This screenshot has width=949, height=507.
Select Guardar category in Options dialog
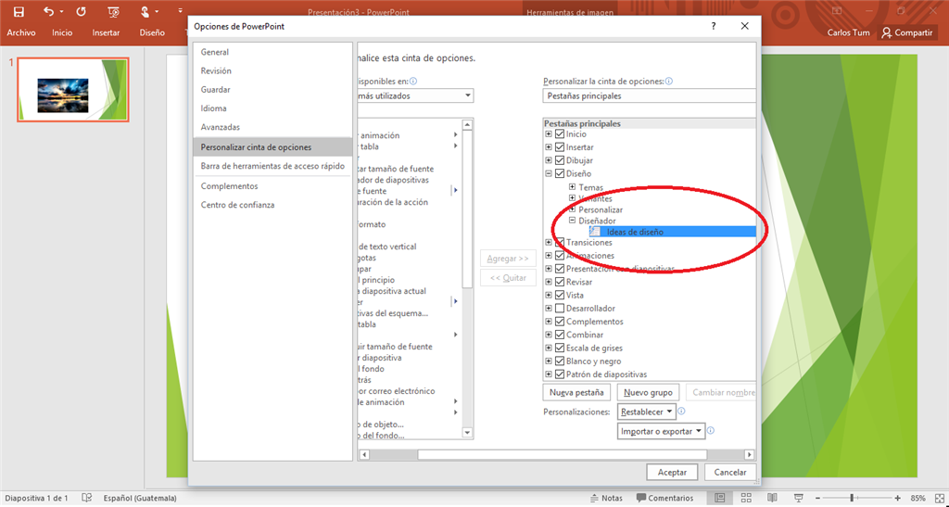[x=272, y=90]
